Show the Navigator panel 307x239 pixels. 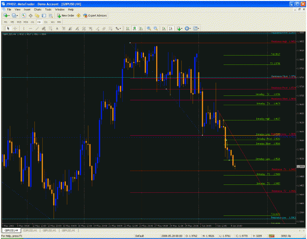pos(37,15)
